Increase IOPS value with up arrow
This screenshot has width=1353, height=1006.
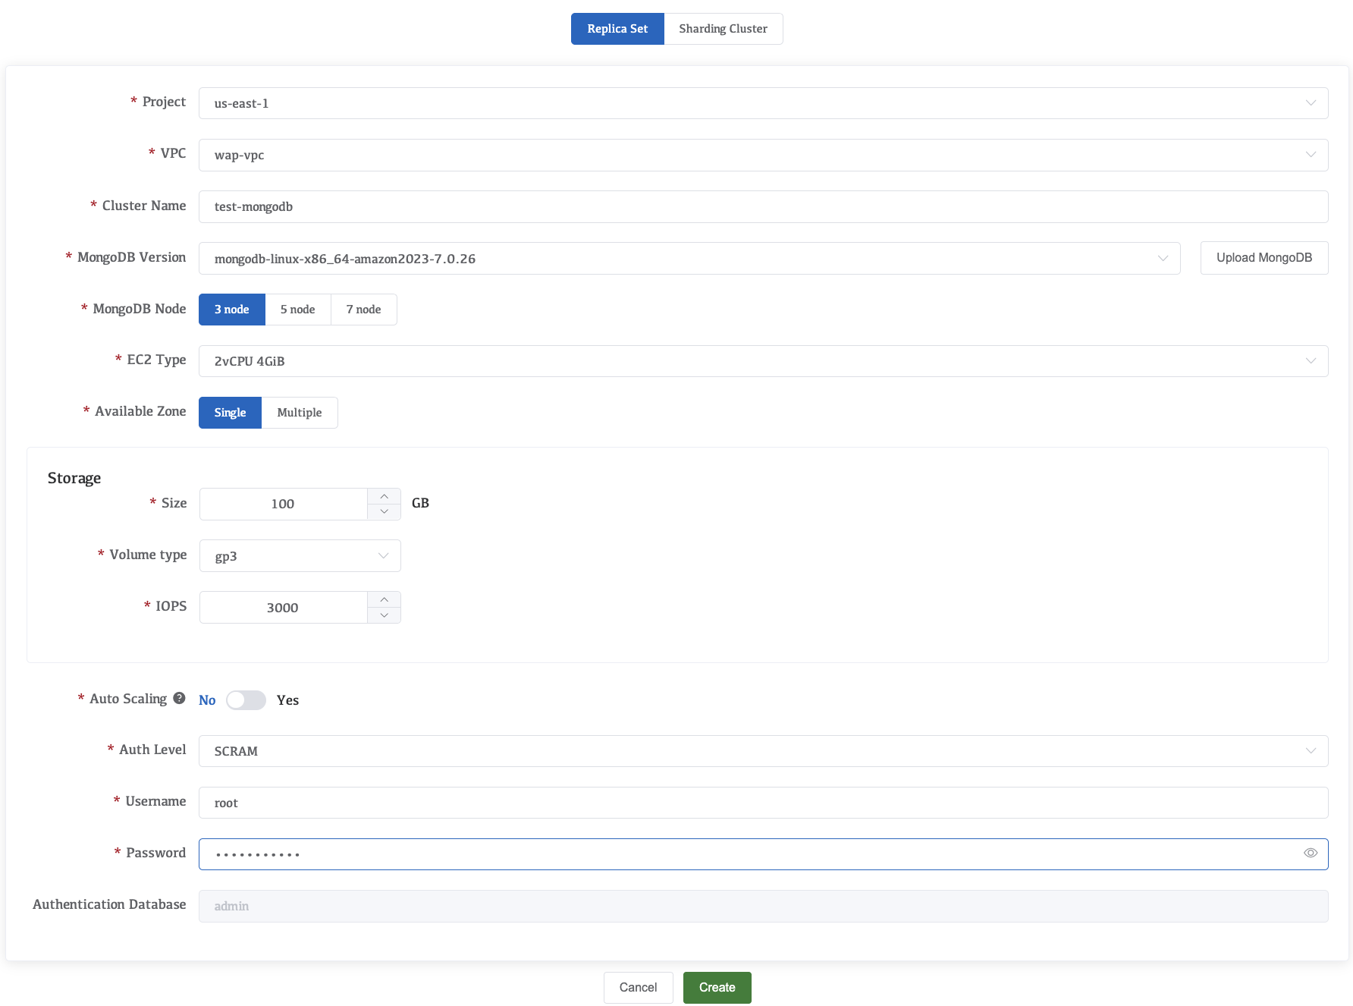[x=384, y=599]
